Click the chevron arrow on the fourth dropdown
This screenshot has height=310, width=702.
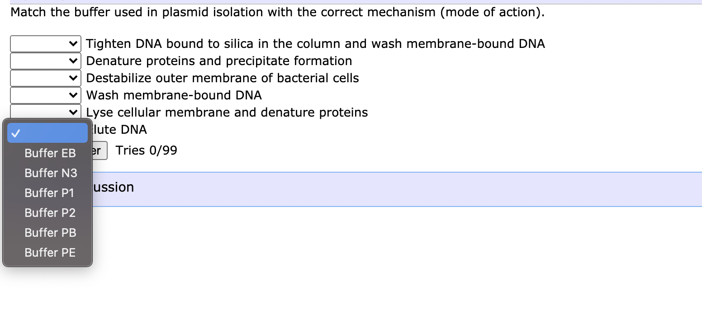[x=74, y=95]
